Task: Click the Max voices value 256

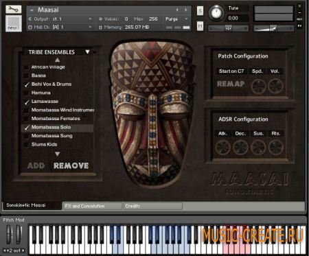Action: coord(153,19)
